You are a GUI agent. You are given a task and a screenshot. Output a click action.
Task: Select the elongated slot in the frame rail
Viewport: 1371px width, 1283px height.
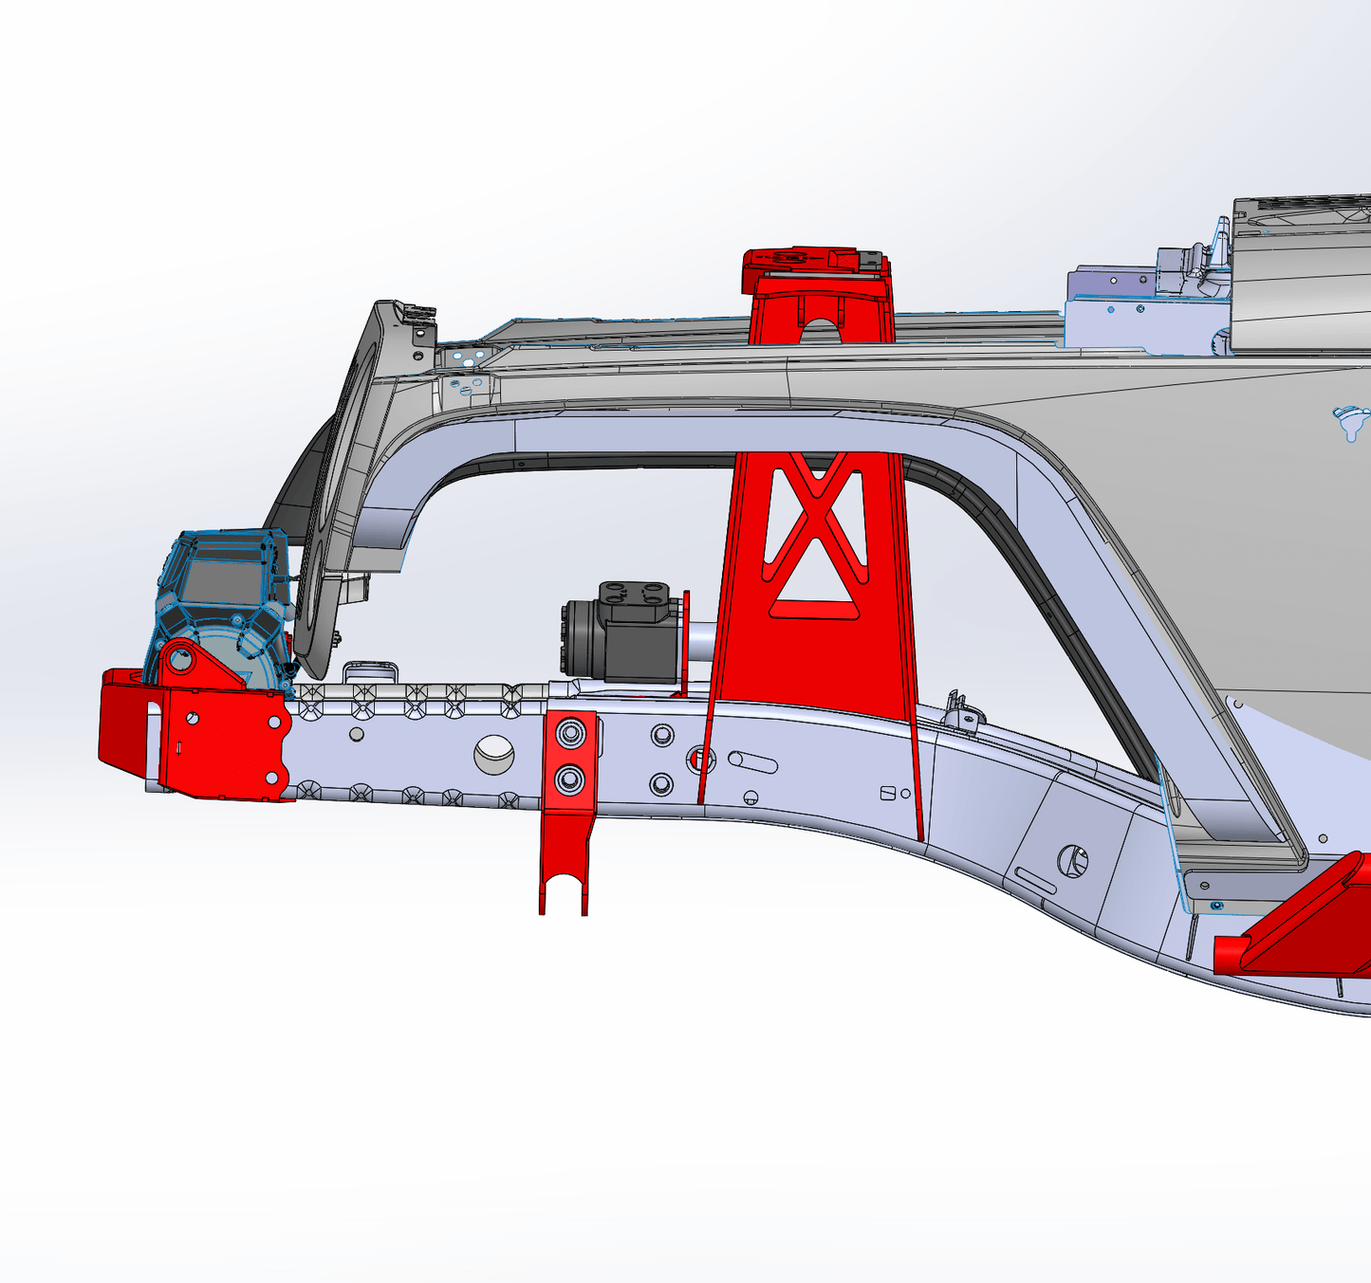click(x=754, y=761)
